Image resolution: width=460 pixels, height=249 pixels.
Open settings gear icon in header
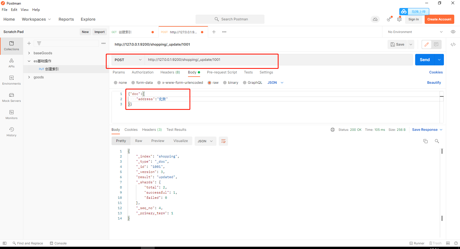(399, 19)
